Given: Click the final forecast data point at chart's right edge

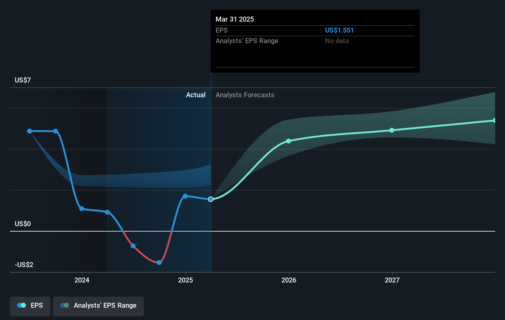Looking at the screenshot, I should 494,120.
